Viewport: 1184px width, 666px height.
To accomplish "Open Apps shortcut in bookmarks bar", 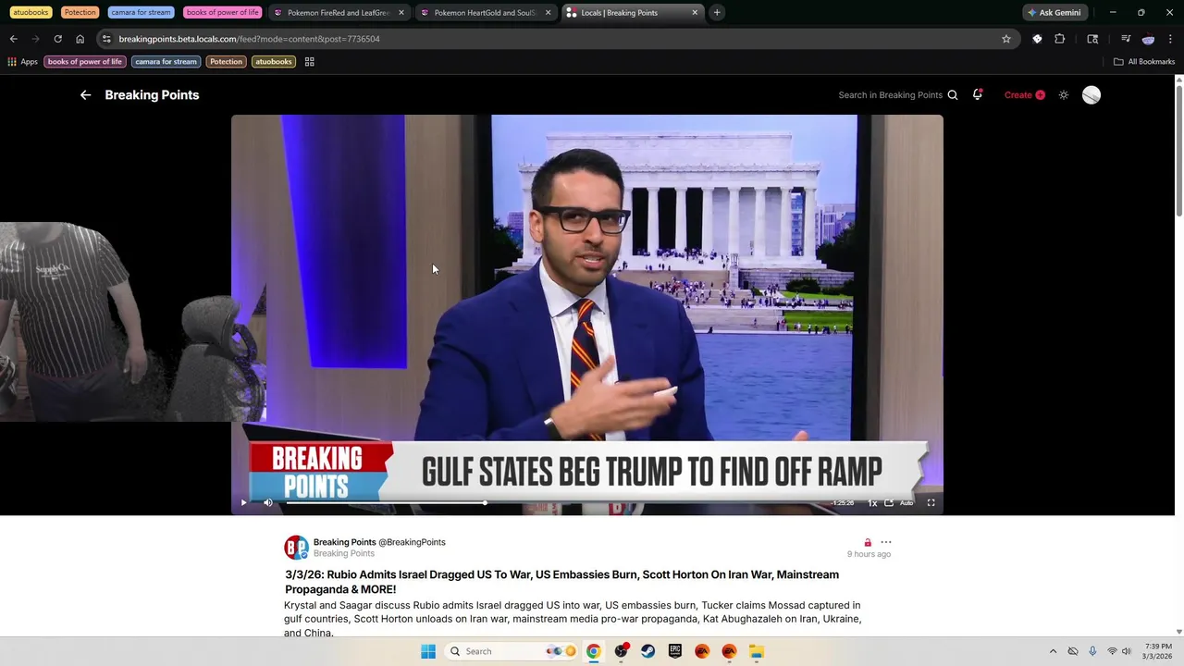I will pyautogui.click(x=23, y=62).
